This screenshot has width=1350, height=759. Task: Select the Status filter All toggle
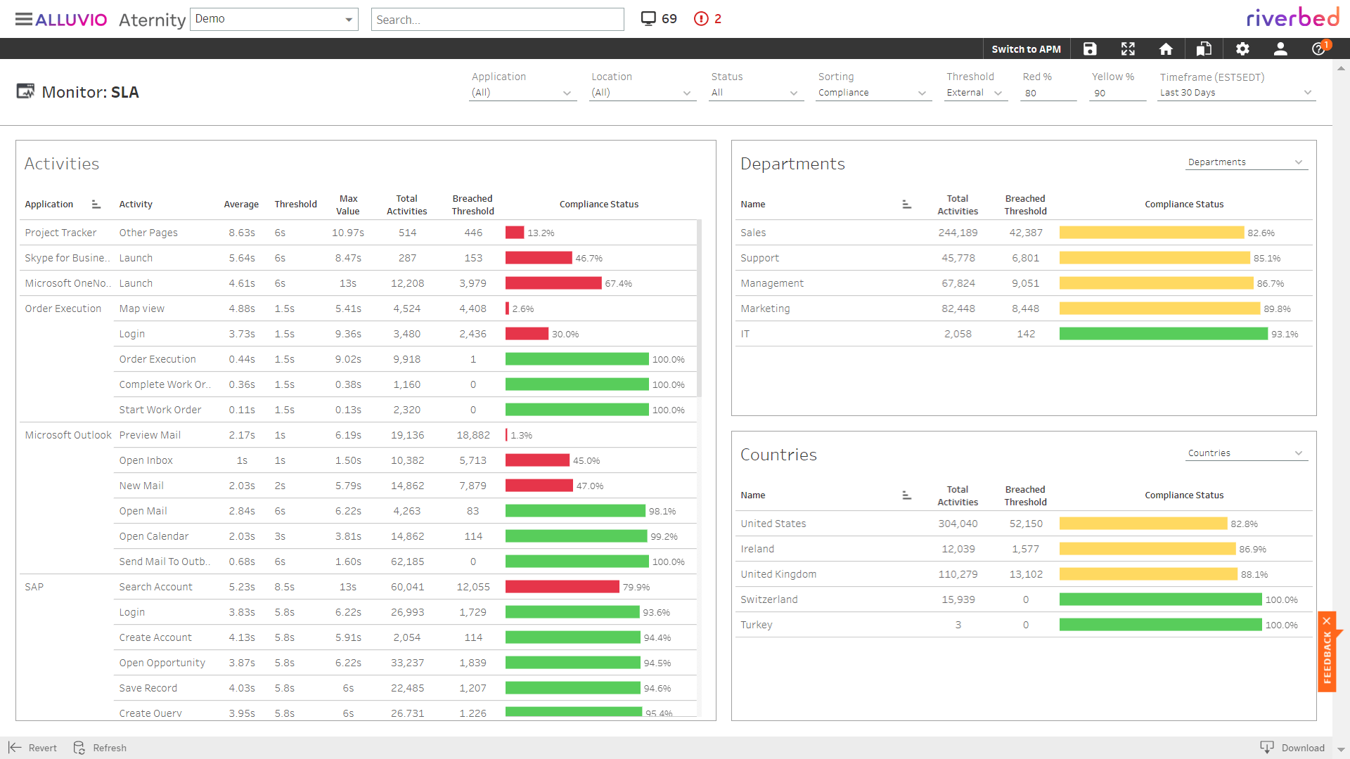pos(754,92)
